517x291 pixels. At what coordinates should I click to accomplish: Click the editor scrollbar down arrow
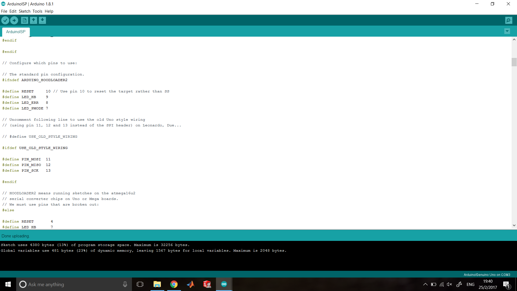(x=514, y=225)
